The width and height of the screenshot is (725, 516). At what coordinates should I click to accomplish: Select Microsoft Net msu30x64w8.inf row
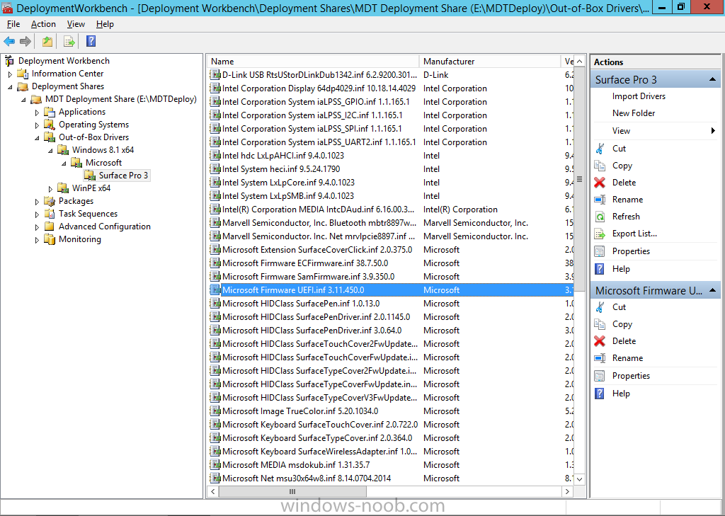tap(391, 478)
